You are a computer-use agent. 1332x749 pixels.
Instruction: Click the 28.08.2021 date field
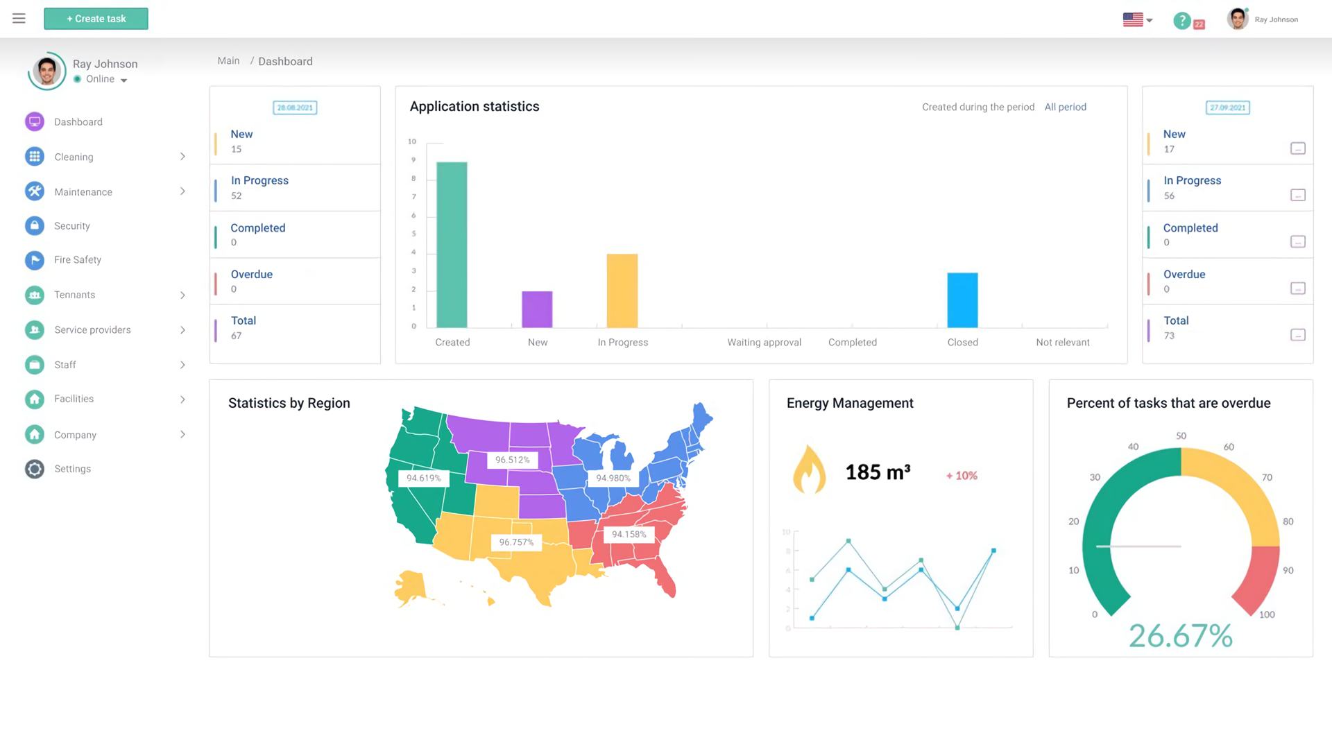[295, 107]
